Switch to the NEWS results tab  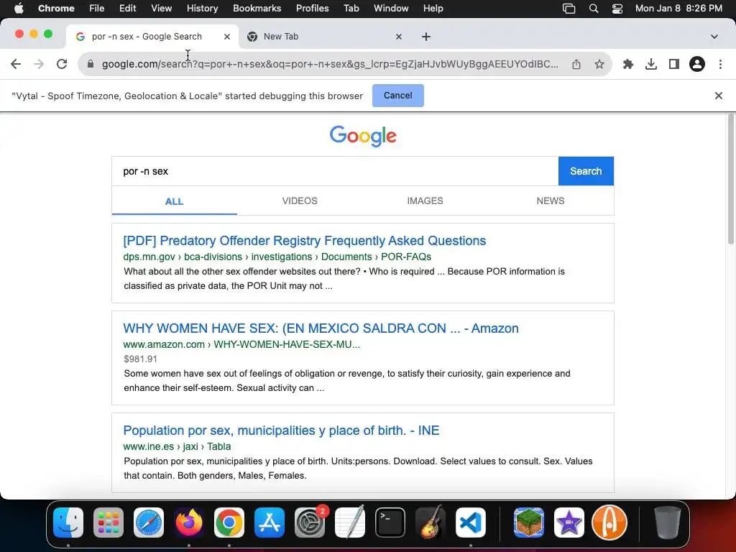click(550, 201)
